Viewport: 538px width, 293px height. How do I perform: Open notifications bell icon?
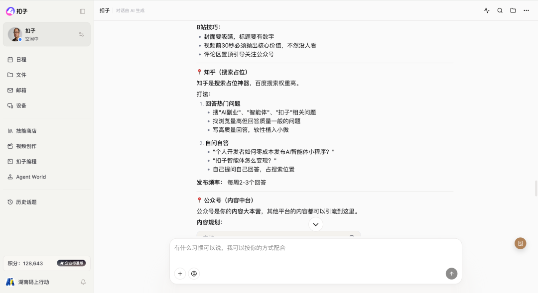click(83, 282)
